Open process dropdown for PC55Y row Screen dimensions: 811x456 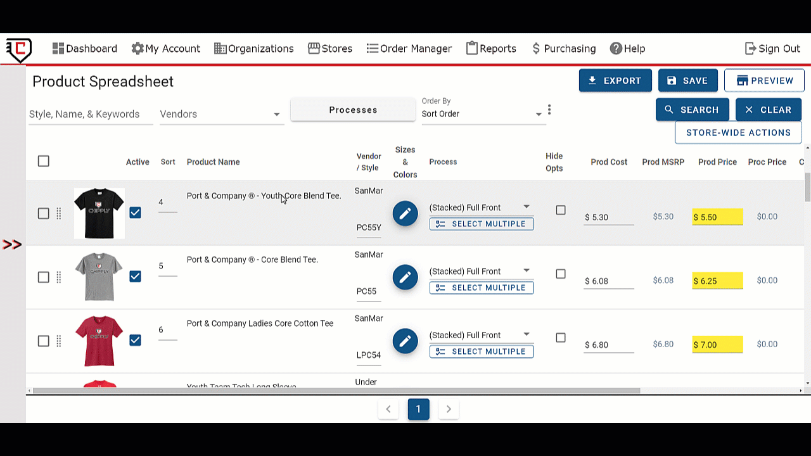click(x=481, y=207)
